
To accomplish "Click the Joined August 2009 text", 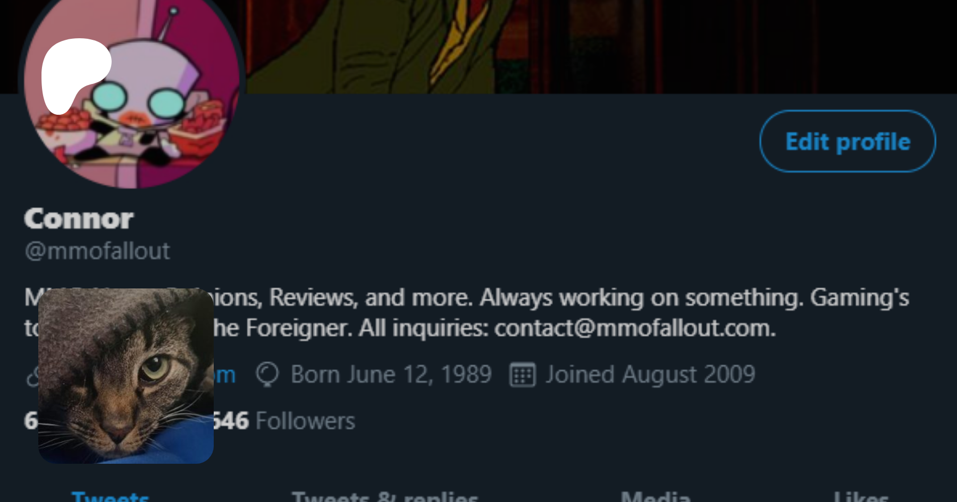I will (650, 375).
